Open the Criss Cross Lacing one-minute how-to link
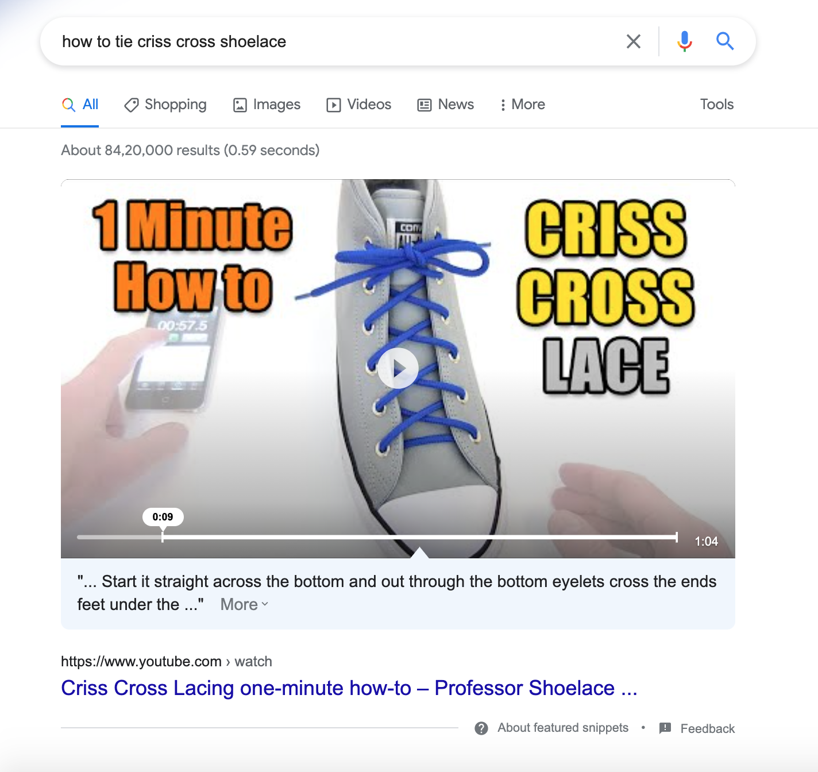818x772 pixels. point(349,688)
